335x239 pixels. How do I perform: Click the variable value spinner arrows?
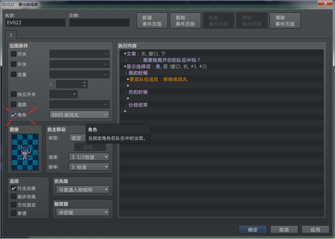click(85, 84)
